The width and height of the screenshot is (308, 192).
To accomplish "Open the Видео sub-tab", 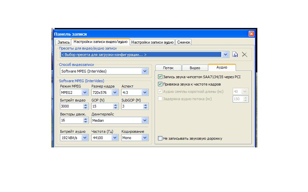I will pos(195,68).
